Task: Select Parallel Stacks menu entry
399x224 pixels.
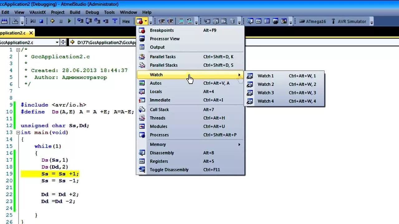Action: click(x=190, y=65)
